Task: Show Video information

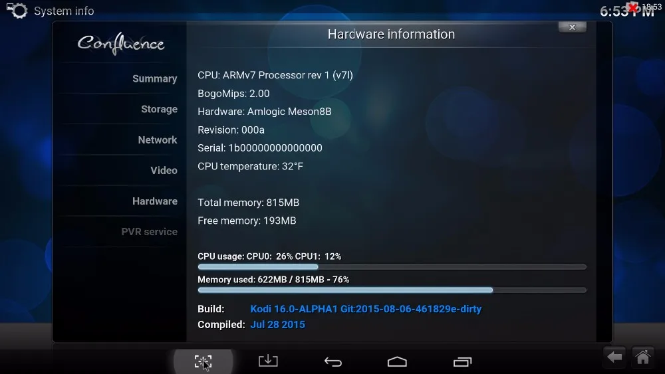Action: pos(164,170)
